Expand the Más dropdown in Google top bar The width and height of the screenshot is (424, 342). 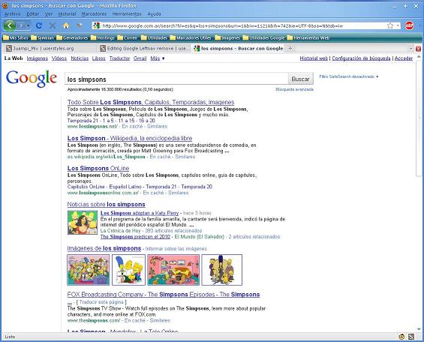(x=158, y=58)
